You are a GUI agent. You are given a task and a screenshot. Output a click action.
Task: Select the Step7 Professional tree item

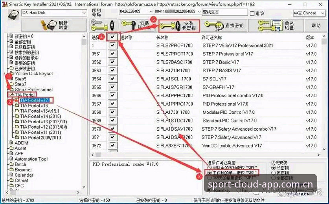(x=33, y=89)
